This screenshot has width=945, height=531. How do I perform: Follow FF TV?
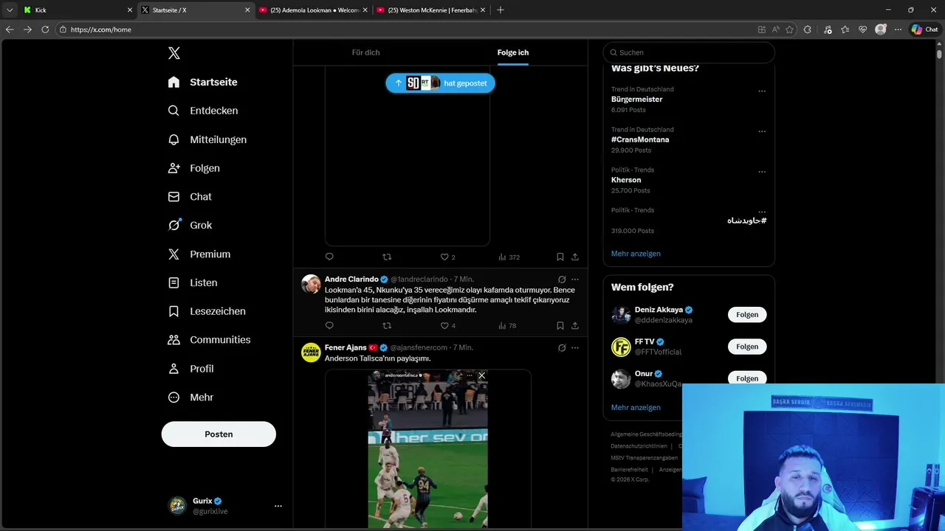pos(747,347)
